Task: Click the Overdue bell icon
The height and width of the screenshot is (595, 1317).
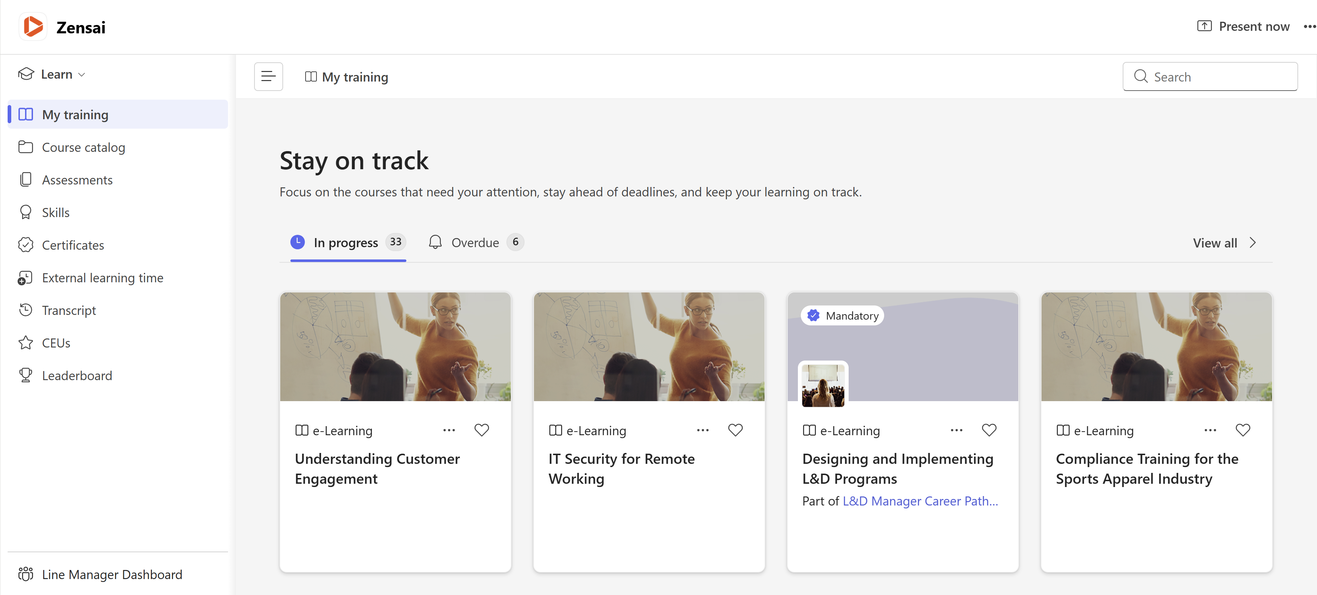Action: coord(435,242)
